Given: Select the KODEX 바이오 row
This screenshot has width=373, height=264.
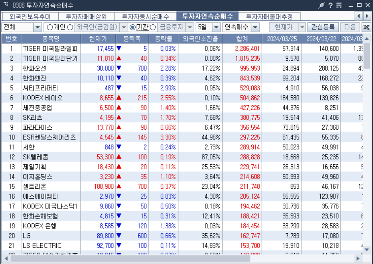Looking at the screenshot, I should coord(182,98).
